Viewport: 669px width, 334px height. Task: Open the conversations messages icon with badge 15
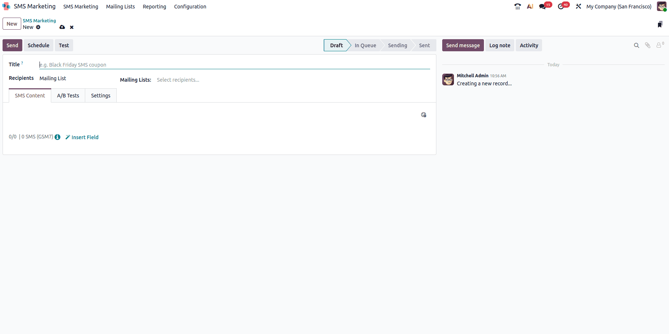point(542,6)
